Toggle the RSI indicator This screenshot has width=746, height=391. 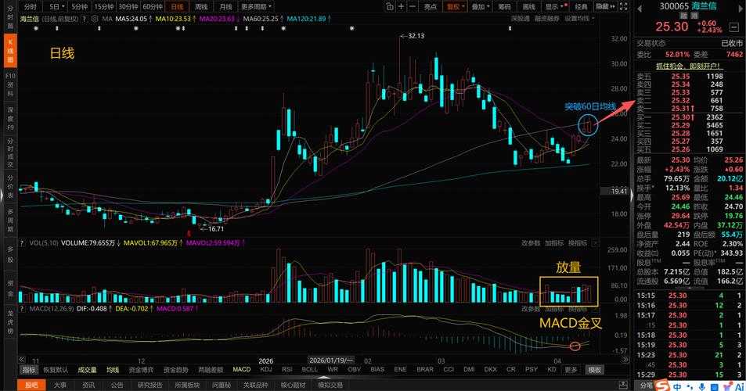[287, 369]
